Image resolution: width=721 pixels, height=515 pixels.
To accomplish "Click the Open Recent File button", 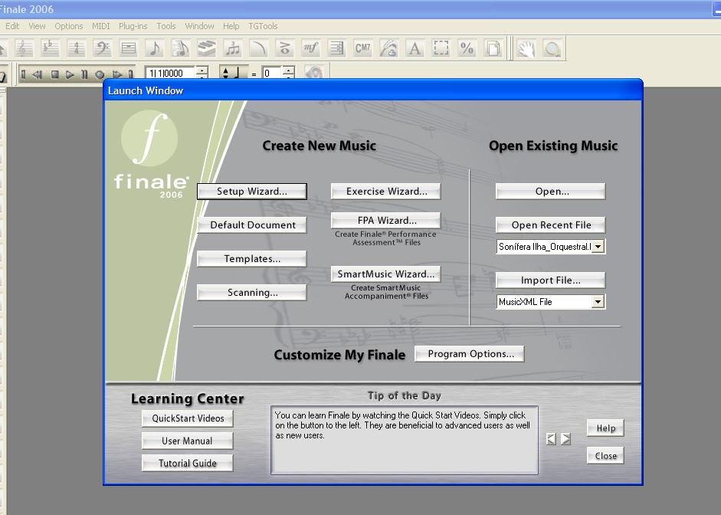I will 551,225.
